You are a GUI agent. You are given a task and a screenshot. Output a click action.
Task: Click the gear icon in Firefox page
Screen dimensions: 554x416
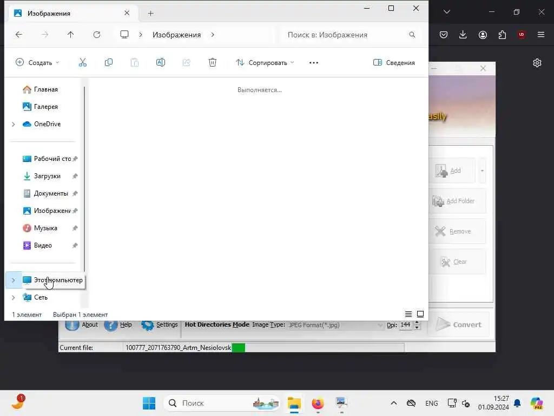[x=537, y=63]
